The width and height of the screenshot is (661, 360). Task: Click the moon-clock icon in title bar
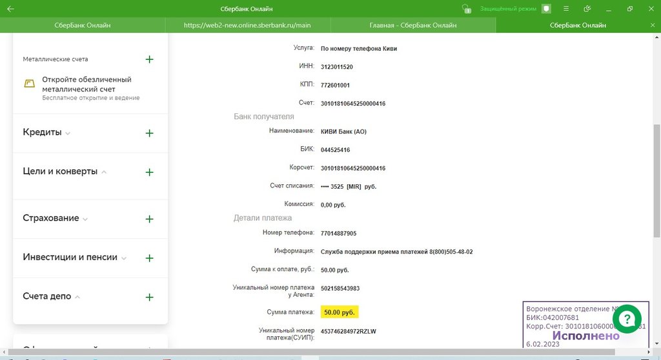click(587, 9)
